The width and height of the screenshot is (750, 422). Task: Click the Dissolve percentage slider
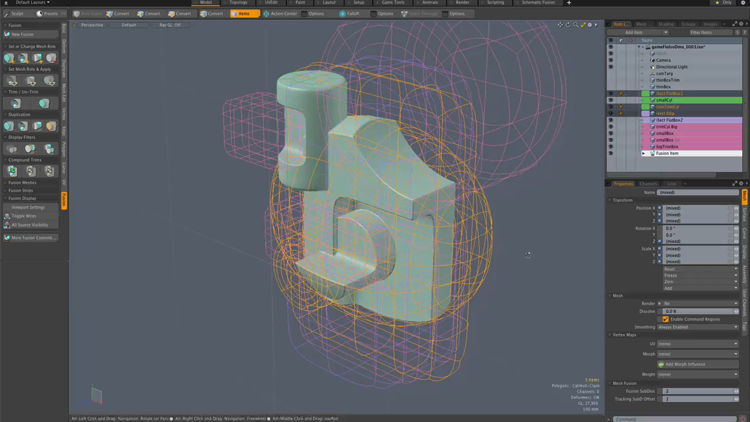698,311
